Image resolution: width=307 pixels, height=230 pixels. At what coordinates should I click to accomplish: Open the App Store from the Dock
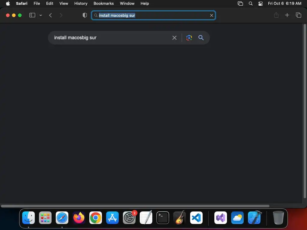pos(112,218)
